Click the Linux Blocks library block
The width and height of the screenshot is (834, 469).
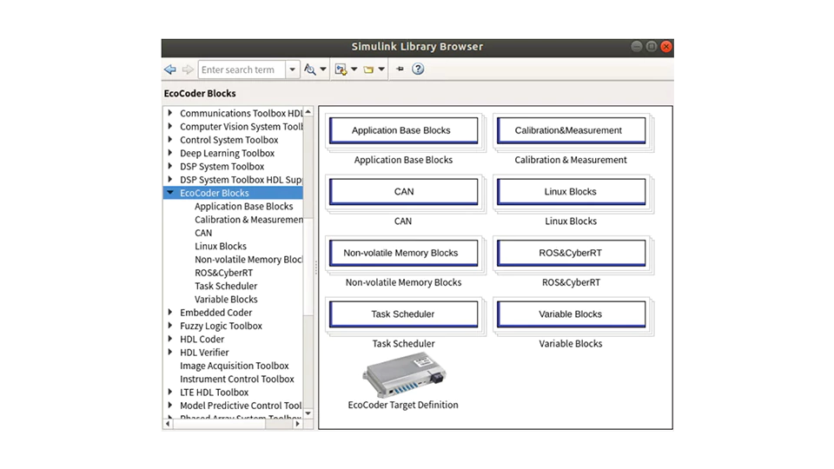coord(572,192)
